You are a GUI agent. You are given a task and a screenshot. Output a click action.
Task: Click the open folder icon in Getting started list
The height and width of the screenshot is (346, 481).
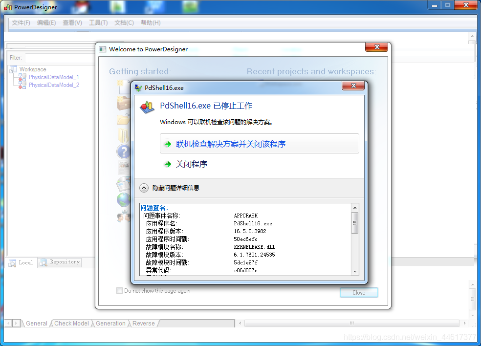(124, 119)
